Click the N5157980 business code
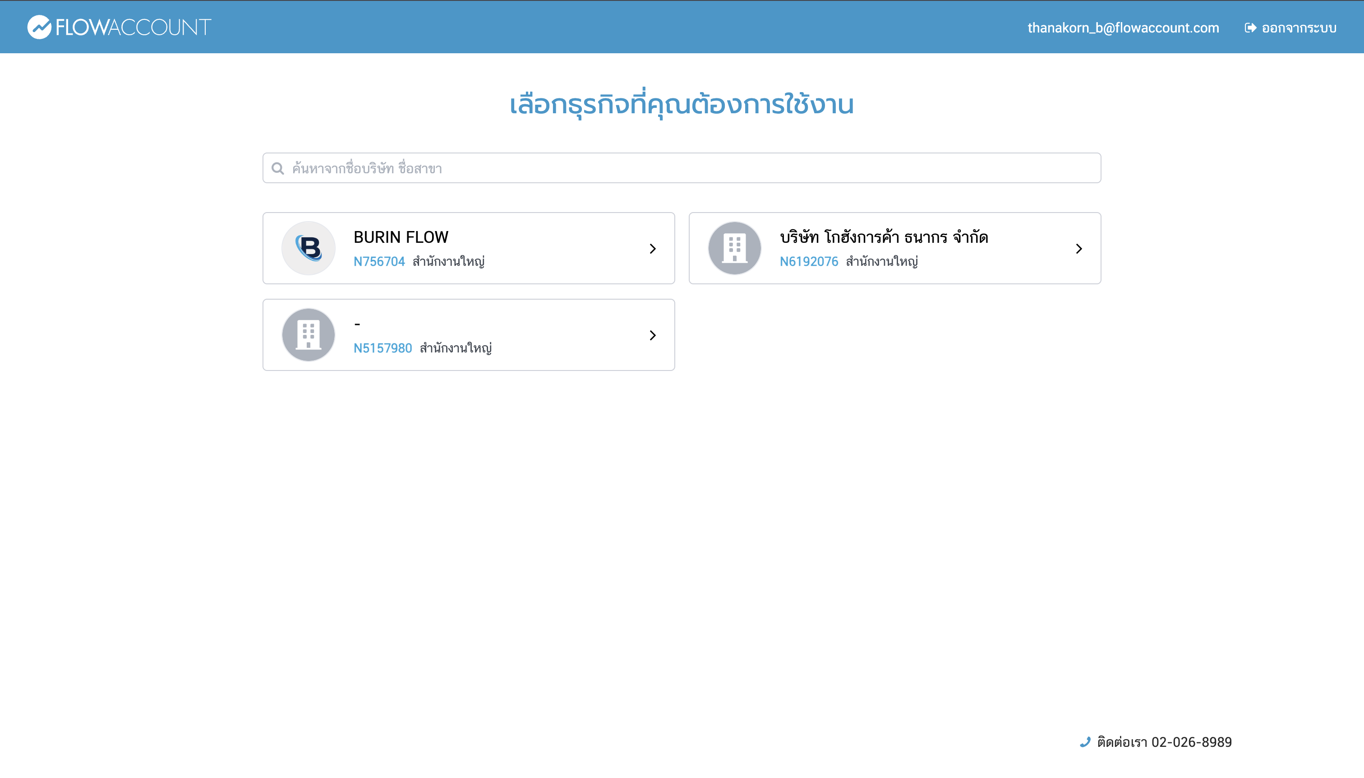The image size is (1364, 778). [382, 348]
